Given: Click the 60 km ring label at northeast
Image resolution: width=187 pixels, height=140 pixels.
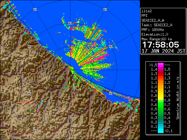Looking at the screenshot, I should (105, 9).
